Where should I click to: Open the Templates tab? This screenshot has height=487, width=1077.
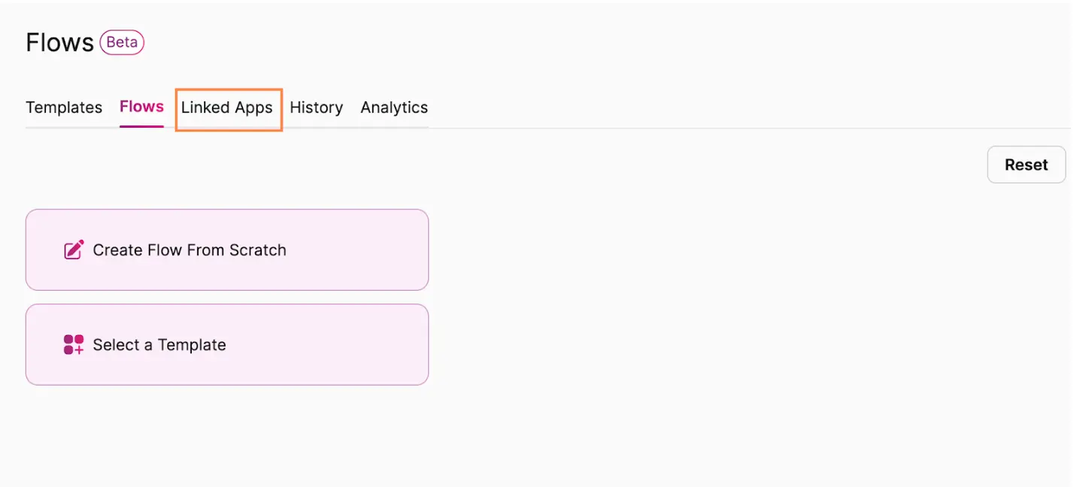(x=64, y=107)
